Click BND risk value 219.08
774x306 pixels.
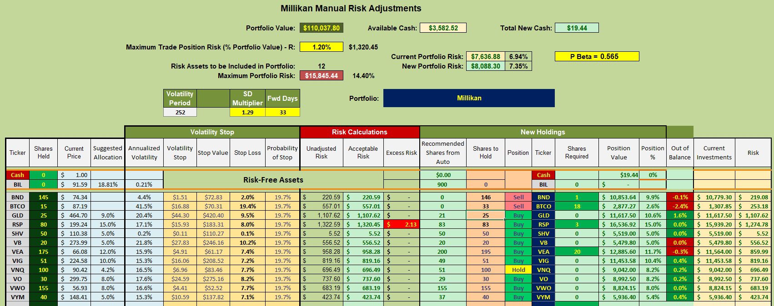pos(753,197)
